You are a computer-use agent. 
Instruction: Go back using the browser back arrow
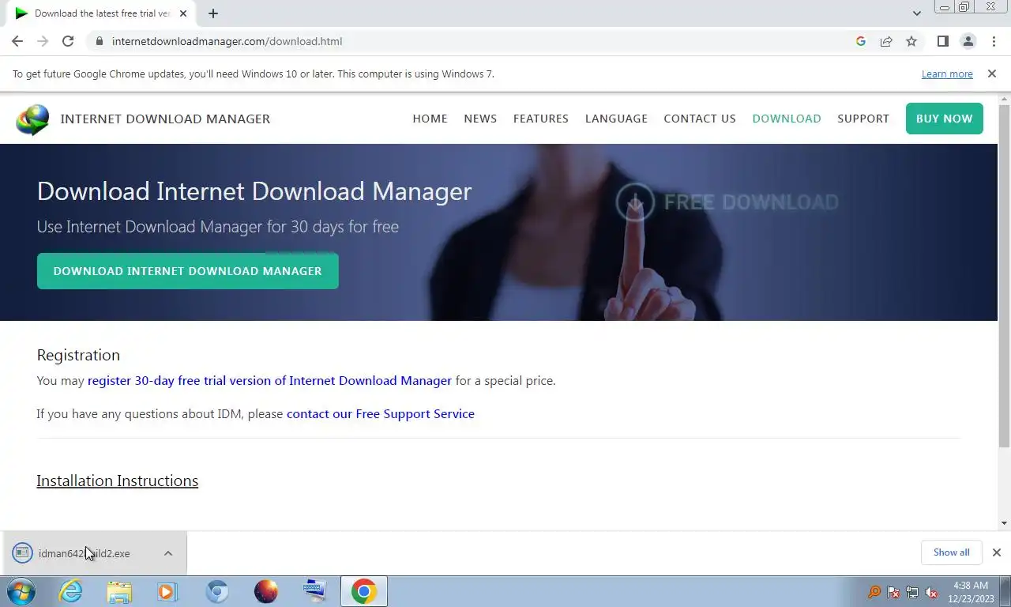(x=17, y=41)
